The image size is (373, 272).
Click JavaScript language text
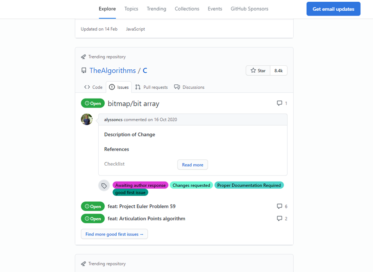tap(135, 29)
